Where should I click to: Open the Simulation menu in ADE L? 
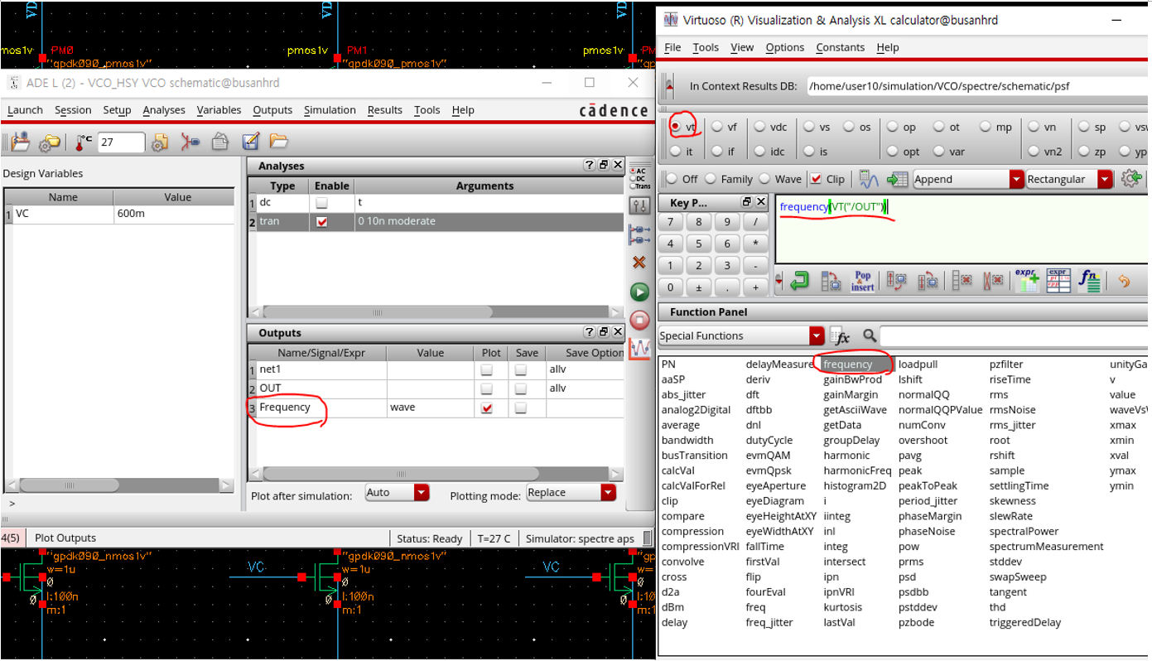pos(330,110)
